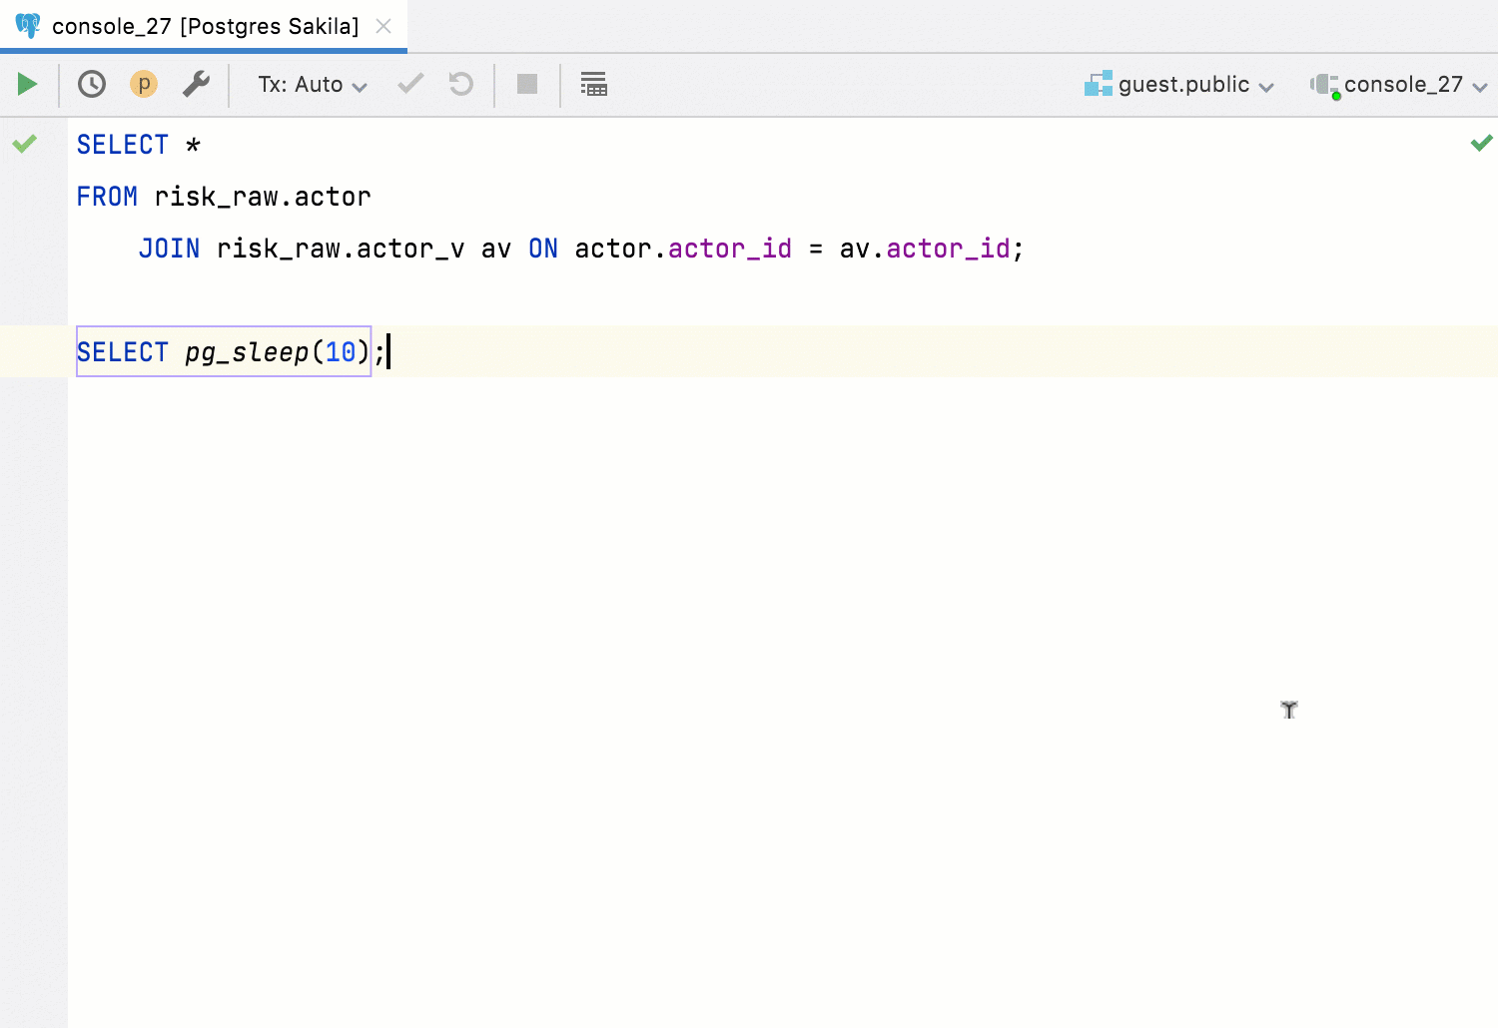Select the console_27 [Postgres Sakila] tab
This screenshot has height=1028, width=1498.
point(205,26)
